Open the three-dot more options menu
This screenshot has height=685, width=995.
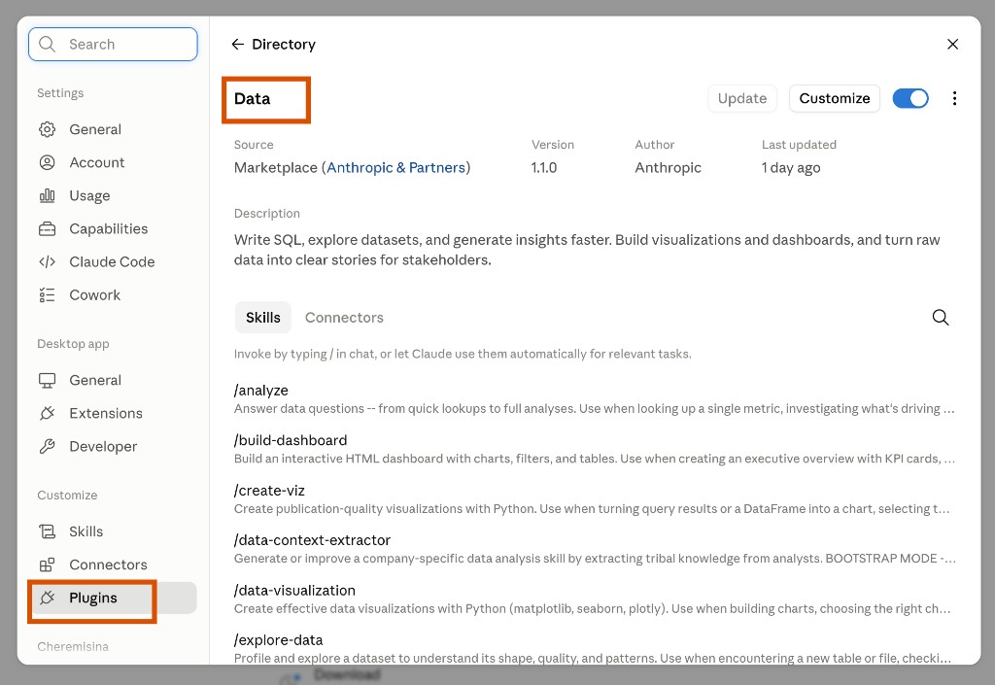954,98
